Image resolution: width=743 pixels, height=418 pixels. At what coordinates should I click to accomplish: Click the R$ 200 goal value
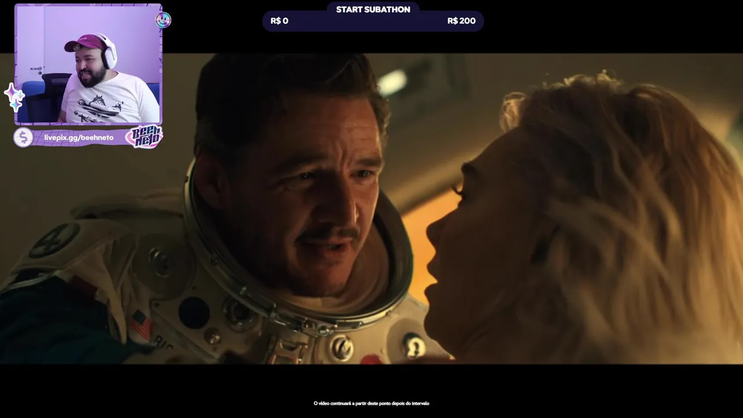point(461,21)
